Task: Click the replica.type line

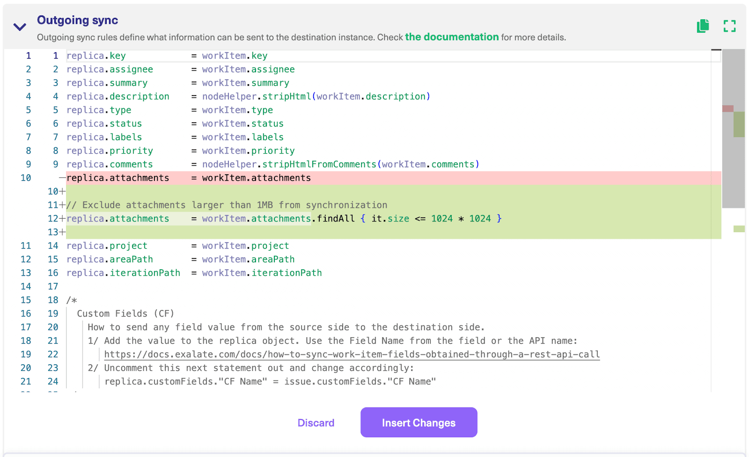Action: [x=169, y=110]
